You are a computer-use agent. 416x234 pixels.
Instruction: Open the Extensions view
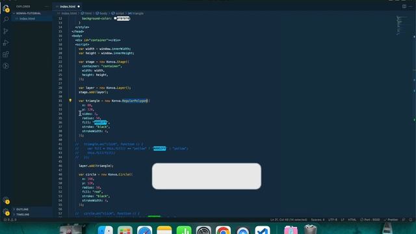[x=6, y=54]
